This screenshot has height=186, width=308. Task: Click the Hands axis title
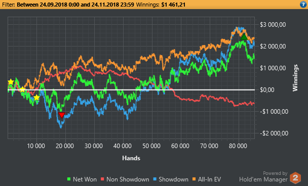click(x=131, y=158)
